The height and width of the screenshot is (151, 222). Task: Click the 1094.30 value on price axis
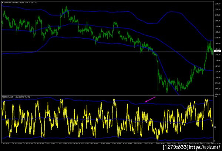pyautogui.click(x=218, y=83)
